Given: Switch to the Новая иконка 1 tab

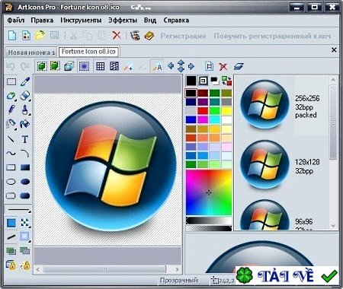Looking at the screenshot, I should [x=31, y=52].
